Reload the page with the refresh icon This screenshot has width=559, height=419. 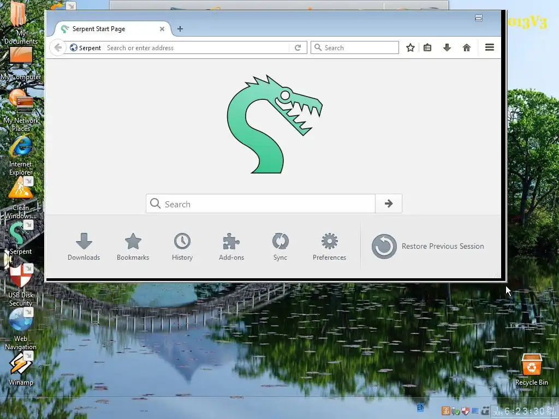tap(298, 48)
